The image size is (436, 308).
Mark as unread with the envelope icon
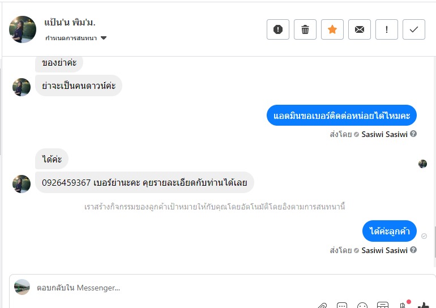pyautogui.click(x=359, y=29)
